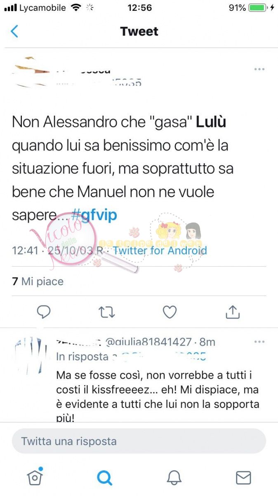Expand the reply's three-dot options menu

(259, 342)
